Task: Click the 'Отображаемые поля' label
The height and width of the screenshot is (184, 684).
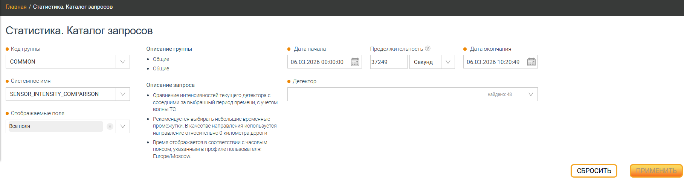Action: [x=37, y=113]
